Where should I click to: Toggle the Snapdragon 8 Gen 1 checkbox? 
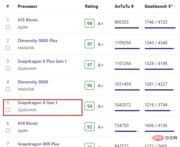[8, 110]
